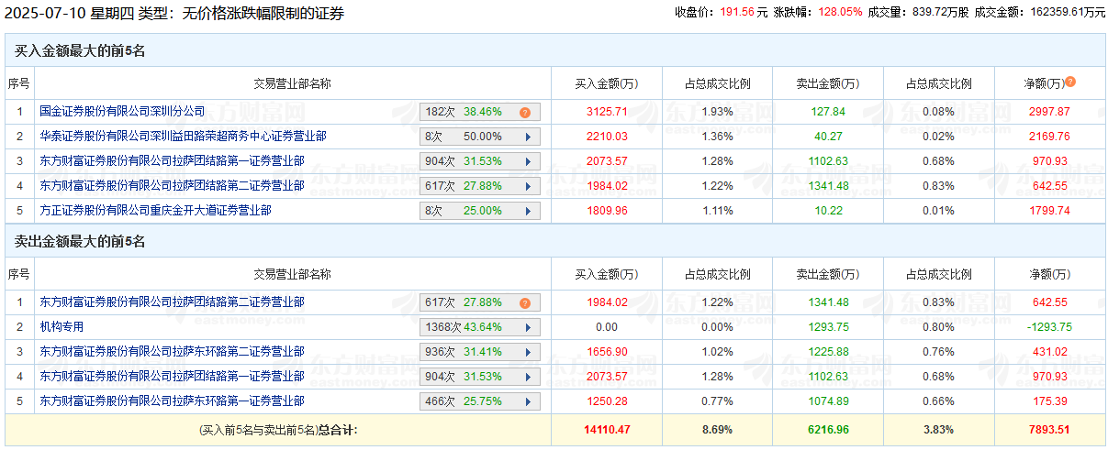
Task: Click the orange help icon beside 净额(万) header
Action: click(x=1070, y=82)
